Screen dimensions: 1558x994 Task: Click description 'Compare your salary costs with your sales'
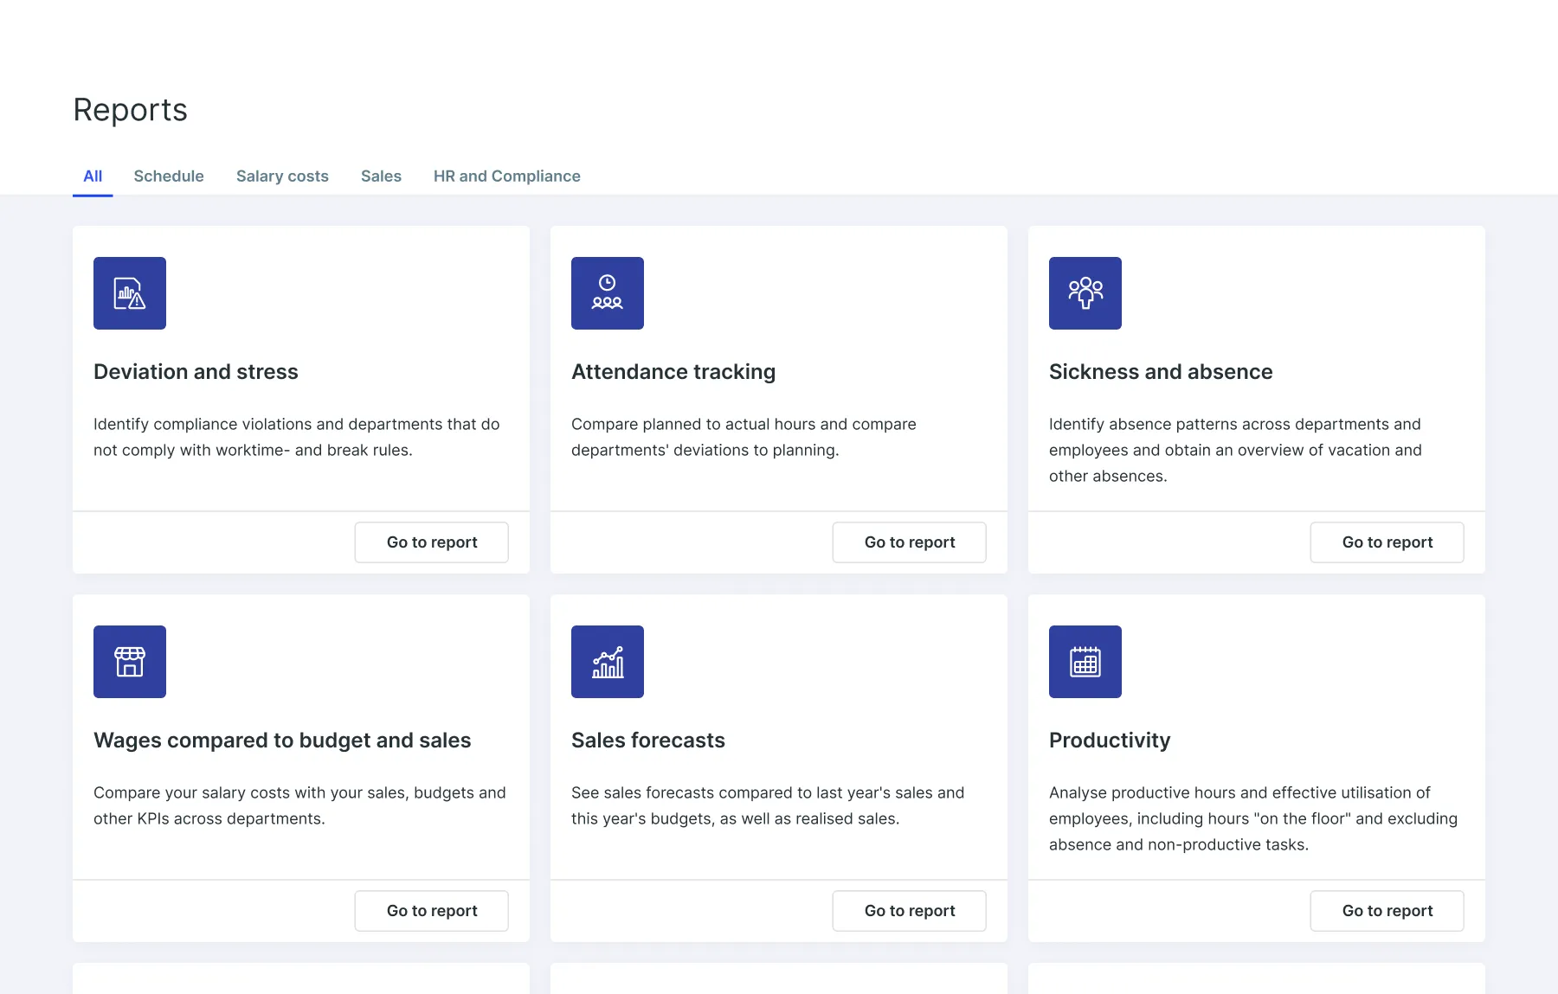click(x=299, y=805)
